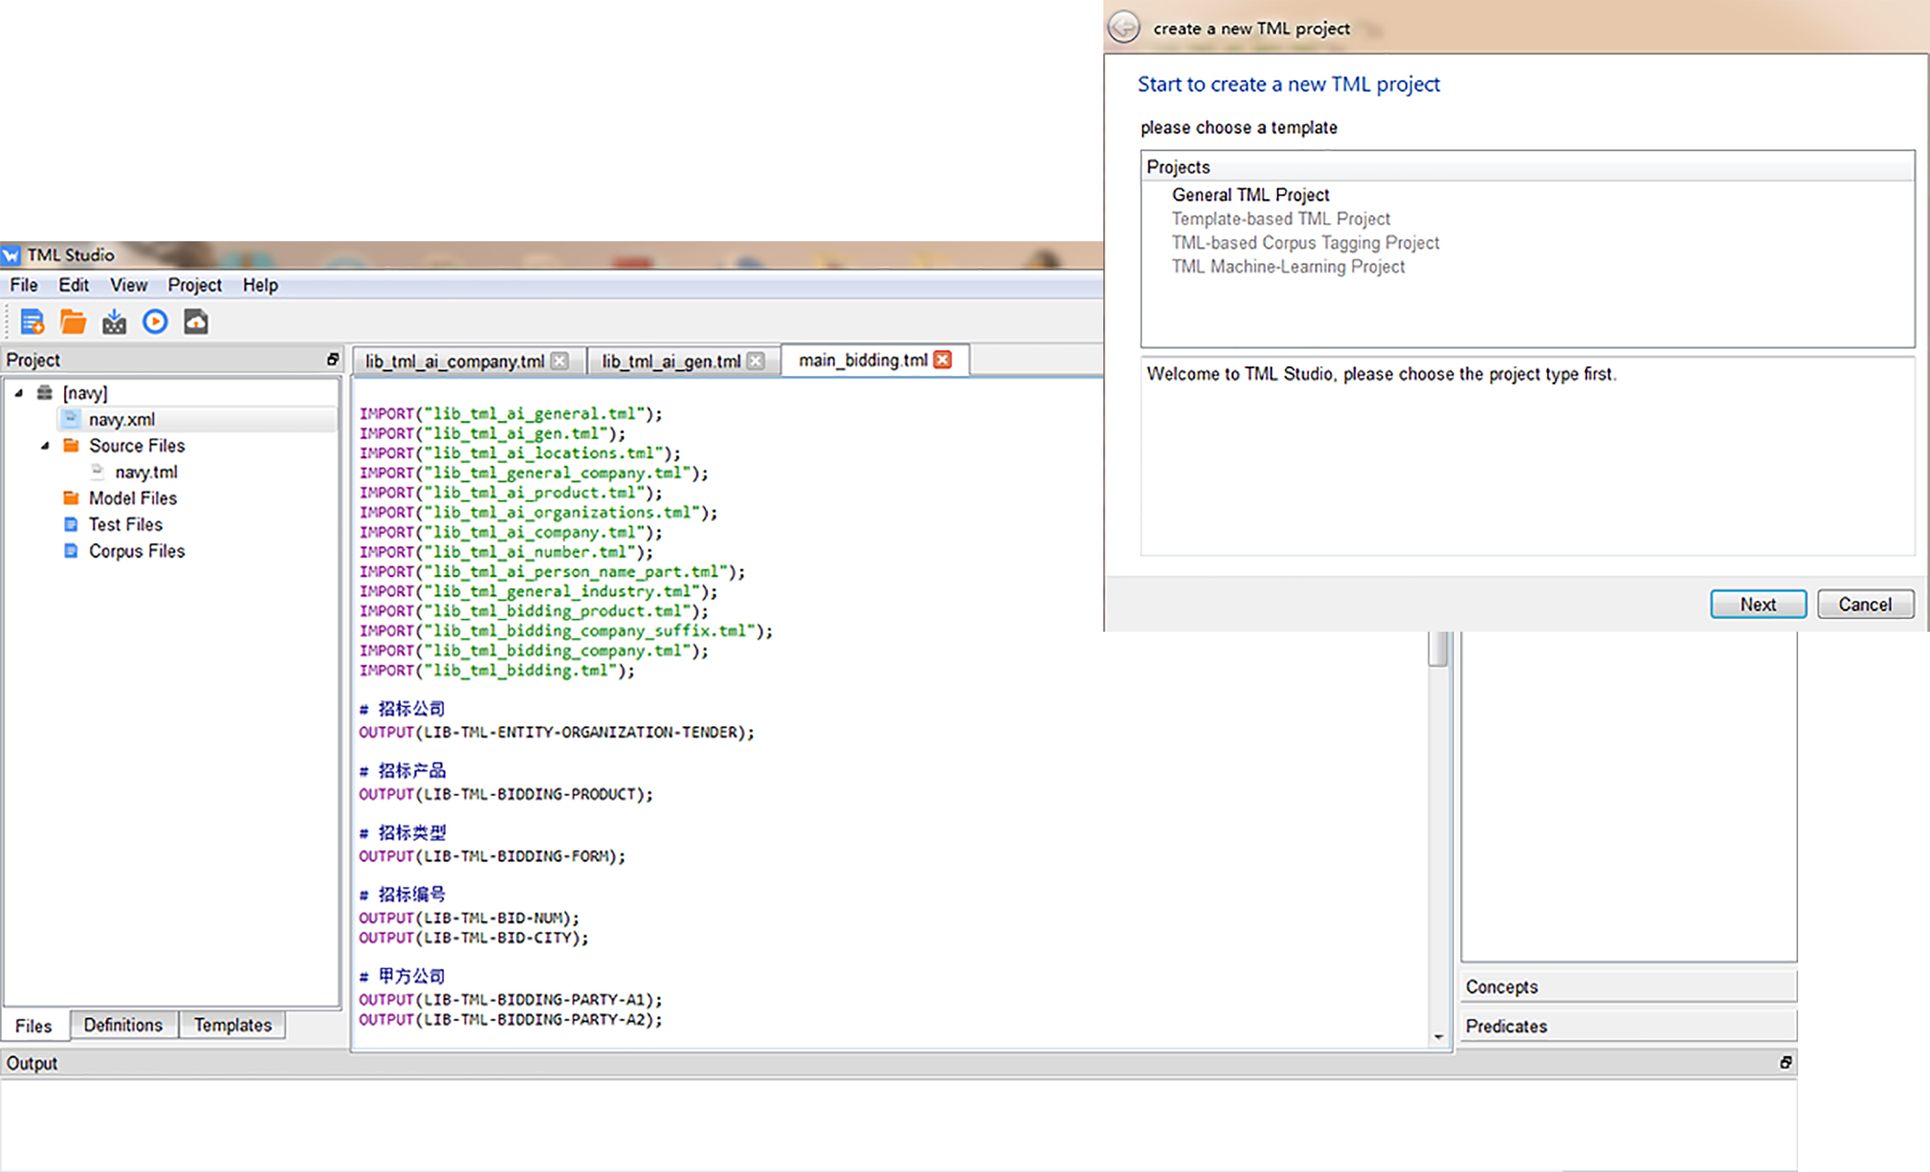
Task: Click the # 招标公司 comment line
Action: [x=402, y=709]
